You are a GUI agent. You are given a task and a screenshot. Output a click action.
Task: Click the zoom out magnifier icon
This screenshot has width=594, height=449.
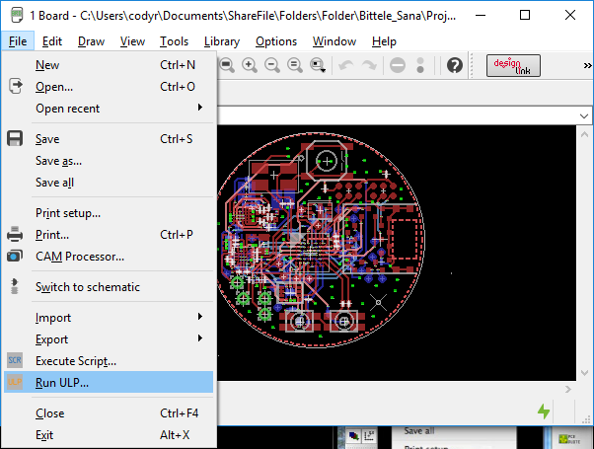272,65
